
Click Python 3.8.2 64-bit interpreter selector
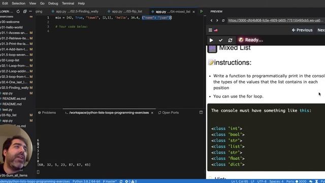(86, 181)
